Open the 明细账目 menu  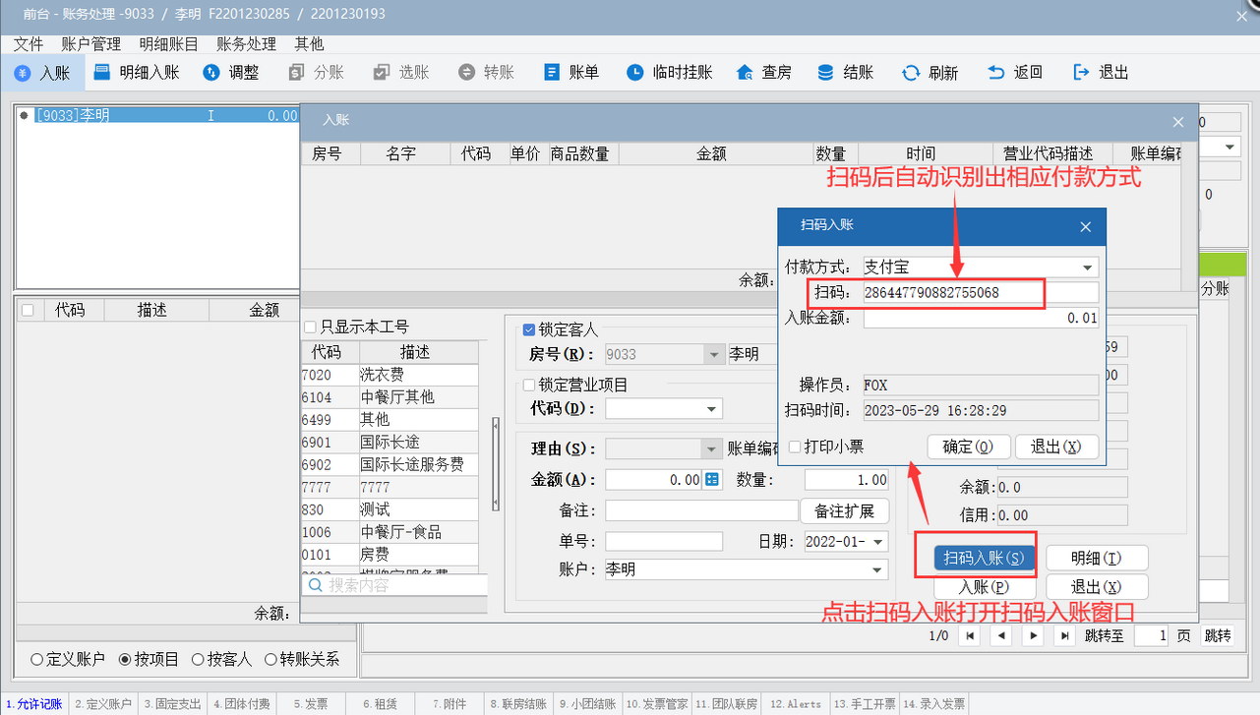169,44
